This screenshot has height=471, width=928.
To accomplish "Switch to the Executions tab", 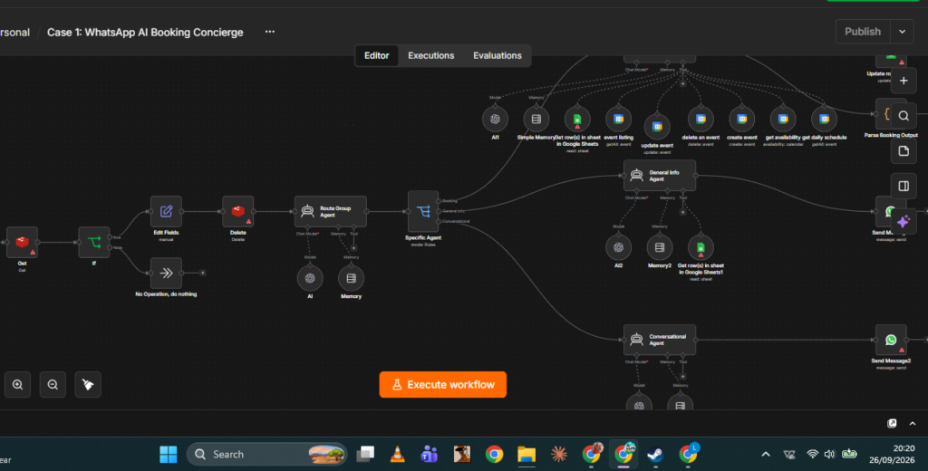I will (x=430, y=55).
